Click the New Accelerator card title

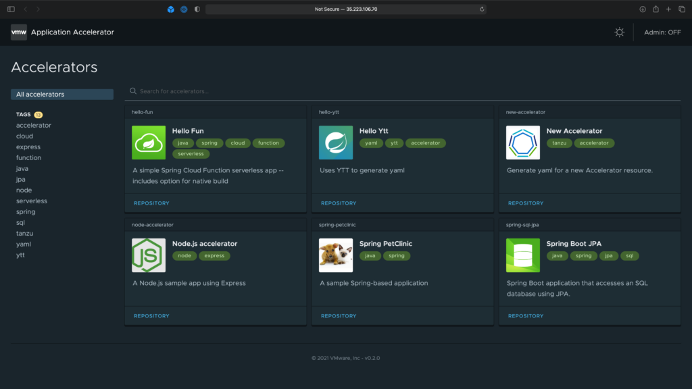(574, 131)
